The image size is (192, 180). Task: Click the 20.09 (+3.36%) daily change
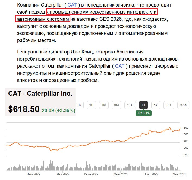coord(58,110)
